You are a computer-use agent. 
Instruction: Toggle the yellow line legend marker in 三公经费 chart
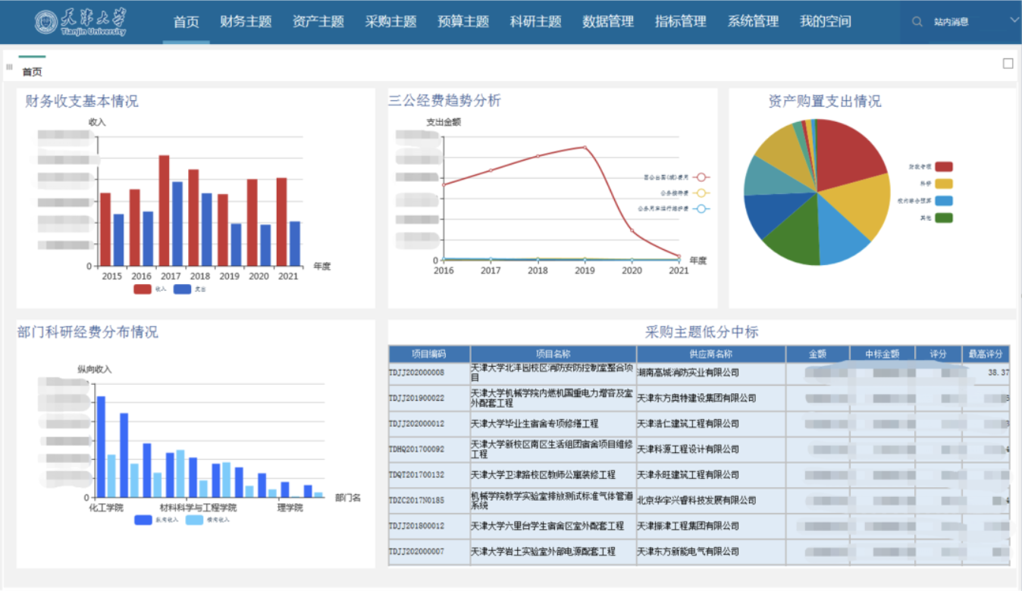click(x=701, y=193)
